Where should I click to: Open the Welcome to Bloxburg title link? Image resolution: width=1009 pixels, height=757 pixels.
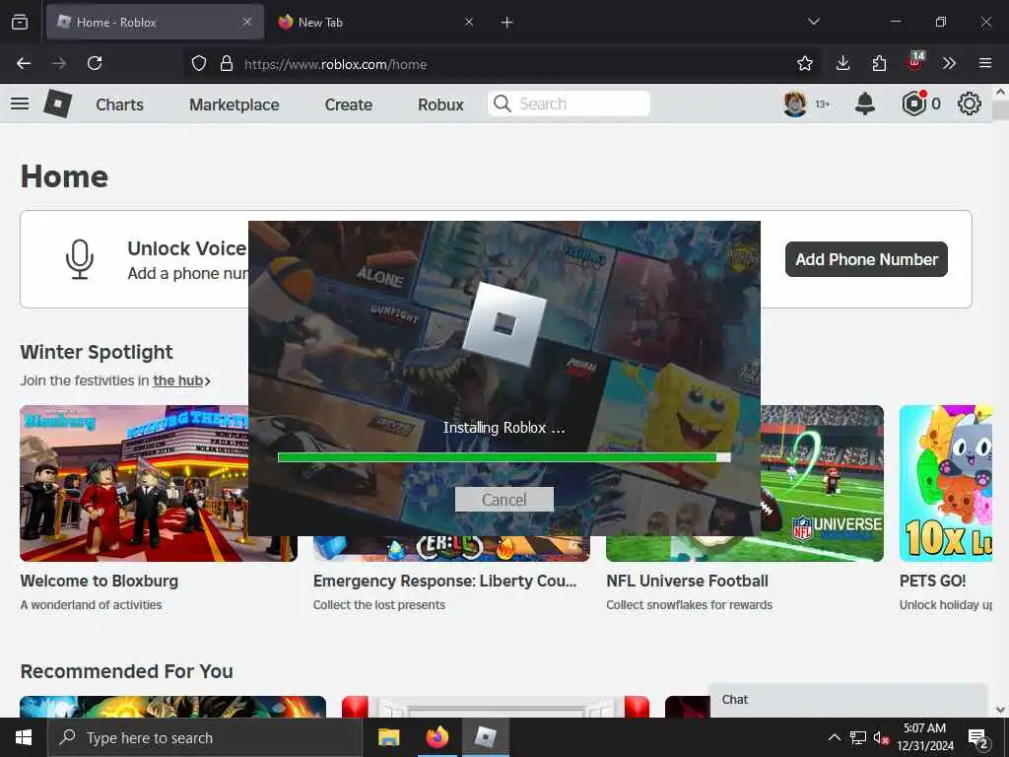(x=100, y=581)
